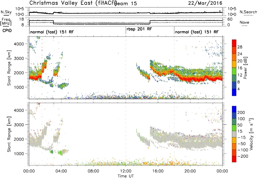Viewport: 257px width, 178px height.
Task: Click the '4000' tick on power panel
Action: (19, 44)
